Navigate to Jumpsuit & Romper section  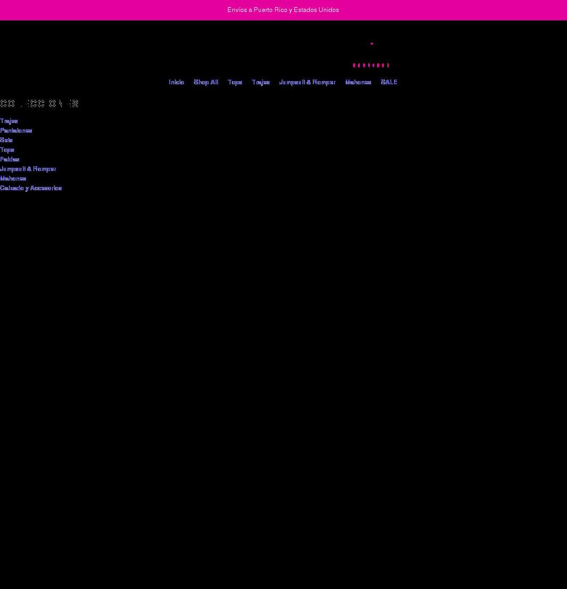307,82
